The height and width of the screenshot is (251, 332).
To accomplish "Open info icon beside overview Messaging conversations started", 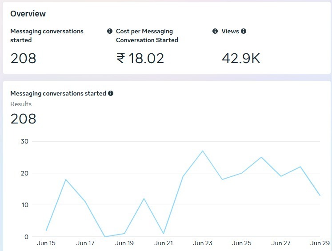I will [110, 31].
